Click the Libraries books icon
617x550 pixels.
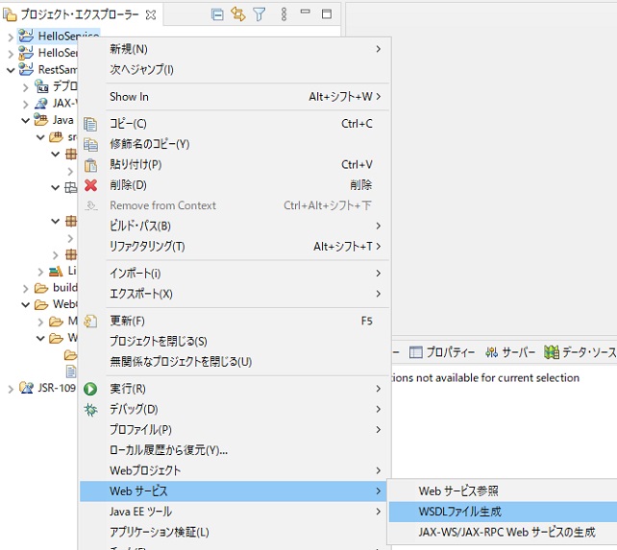click(x=56, y=271)
